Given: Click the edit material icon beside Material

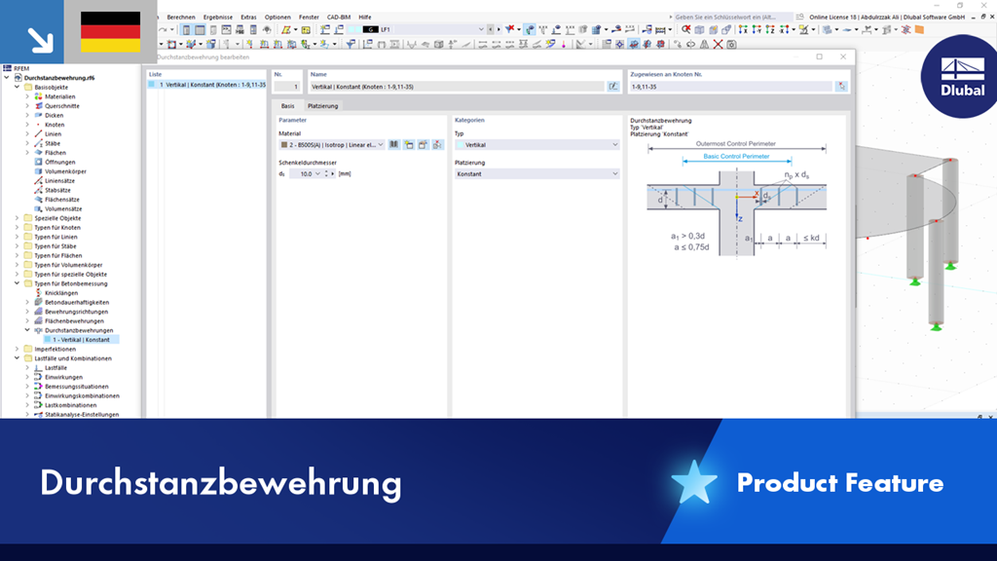Looking at the screenshot, I should pyautogui.click(x=423, y=145).
